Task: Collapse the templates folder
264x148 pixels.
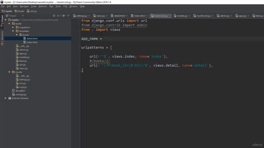Action: tap(13, 31)
